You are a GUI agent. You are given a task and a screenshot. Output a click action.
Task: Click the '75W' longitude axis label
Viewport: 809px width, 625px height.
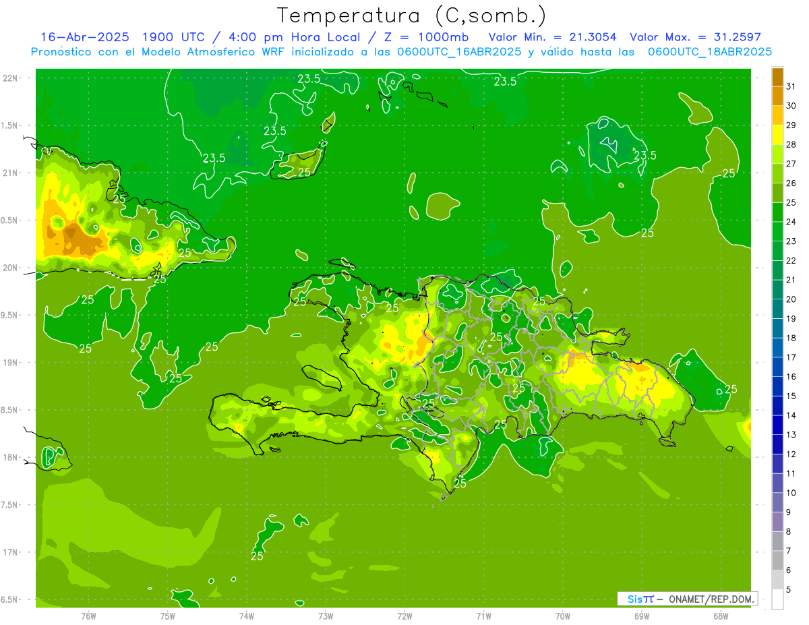pos(168,616)
